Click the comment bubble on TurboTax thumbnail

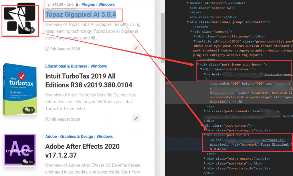29,110
